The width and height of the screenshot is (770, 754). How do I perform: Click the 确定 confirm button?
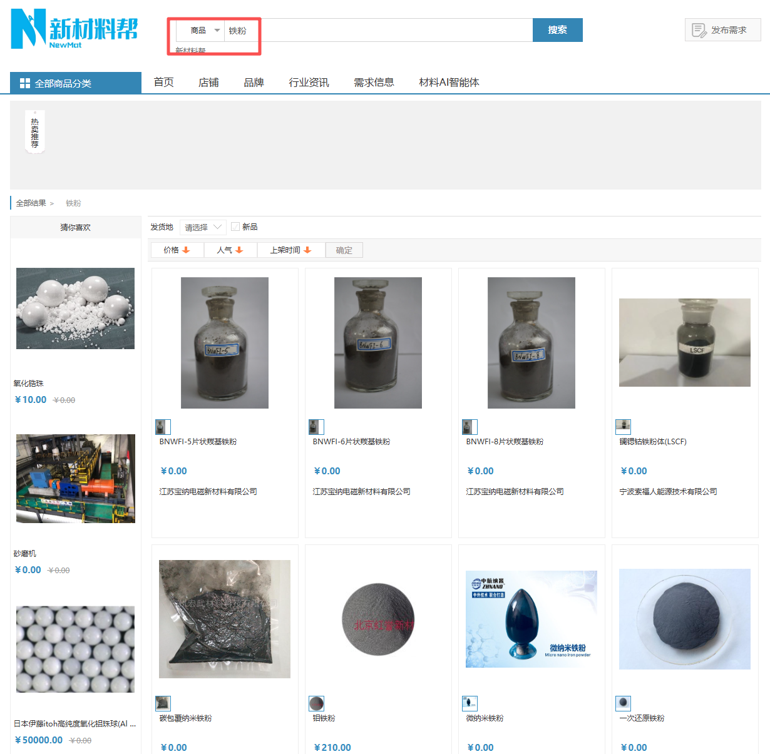344,250
